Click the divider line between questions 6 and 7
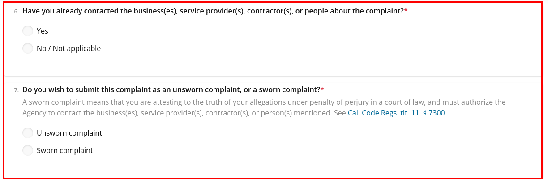Screen dimensions: 548x183 [x=273, y=77]
